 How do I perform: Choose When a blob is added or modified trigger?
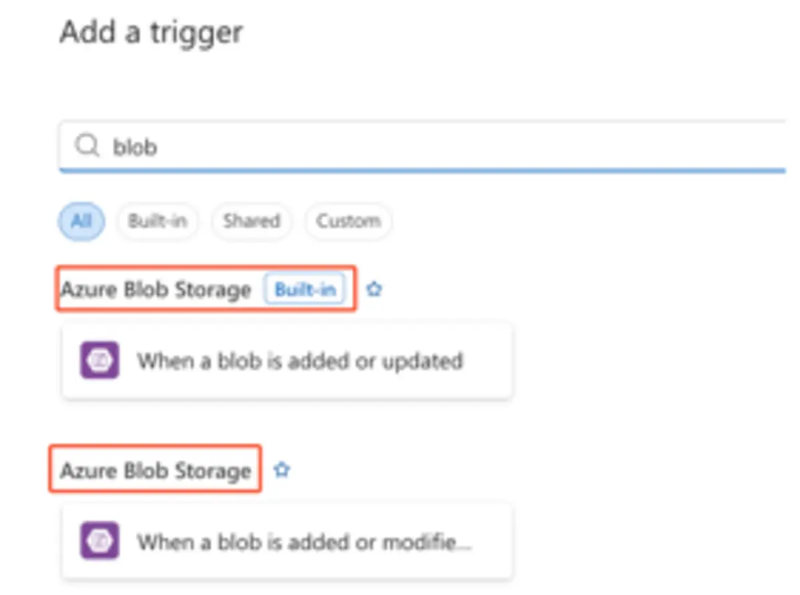tap(287, 540)
